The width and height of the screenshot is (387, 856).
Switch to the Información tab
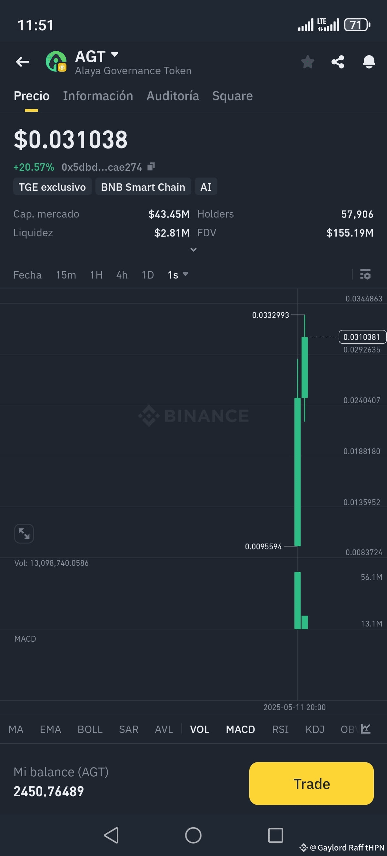(98, 96)
